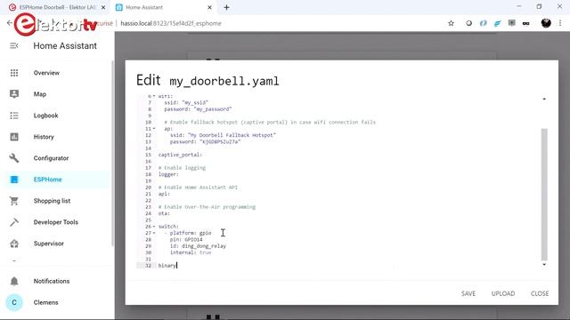Screen dimensions: 570x320
Task: Open a new browser tab
Action: (x=226, y=7)
